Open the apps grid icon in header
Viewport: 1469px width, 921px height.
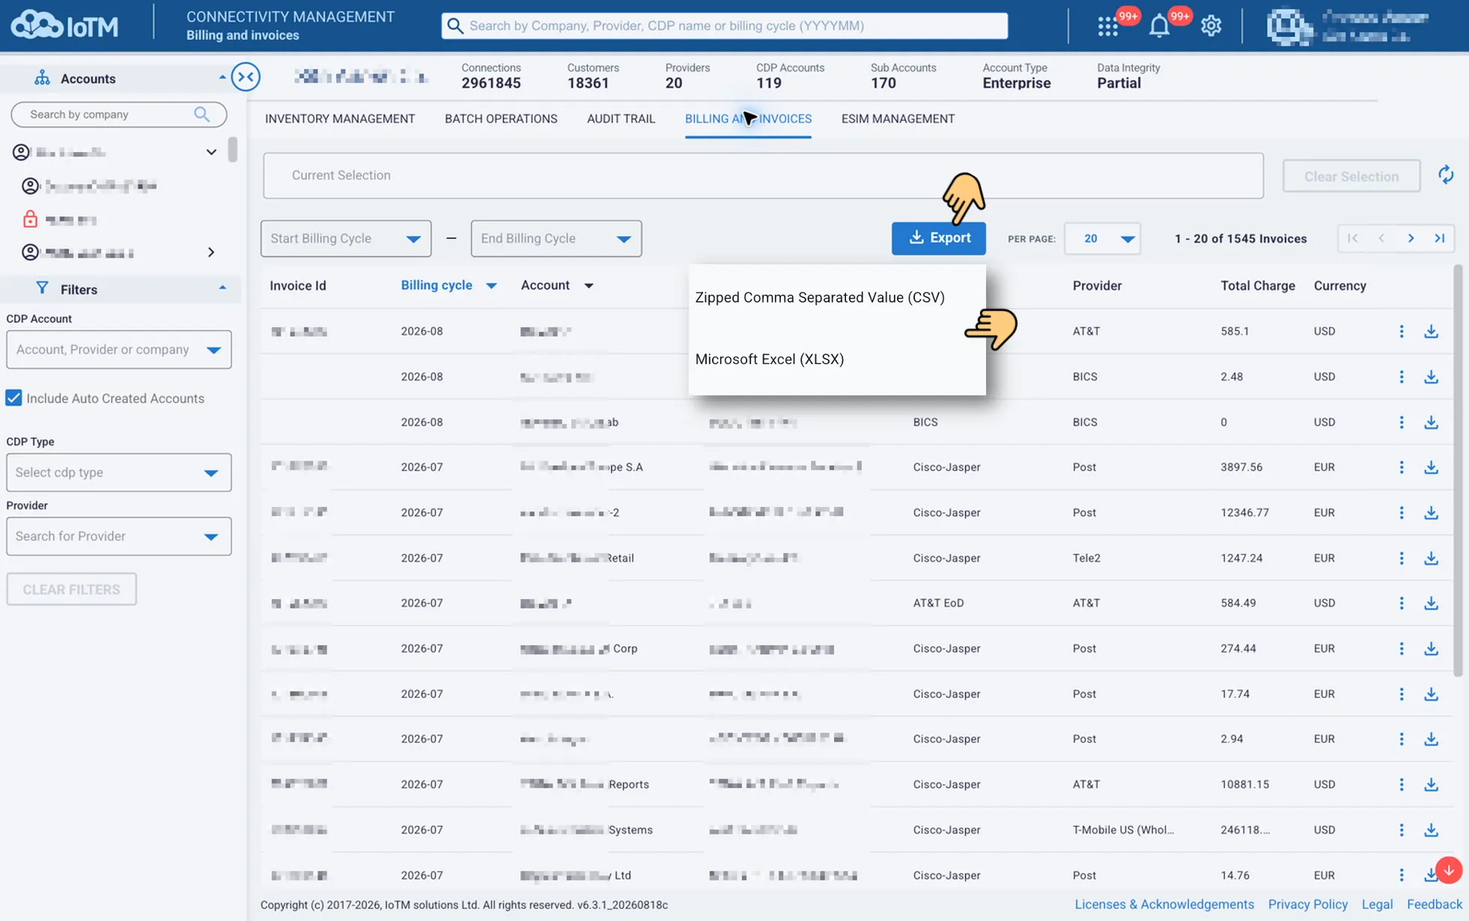pos(1107,26)
